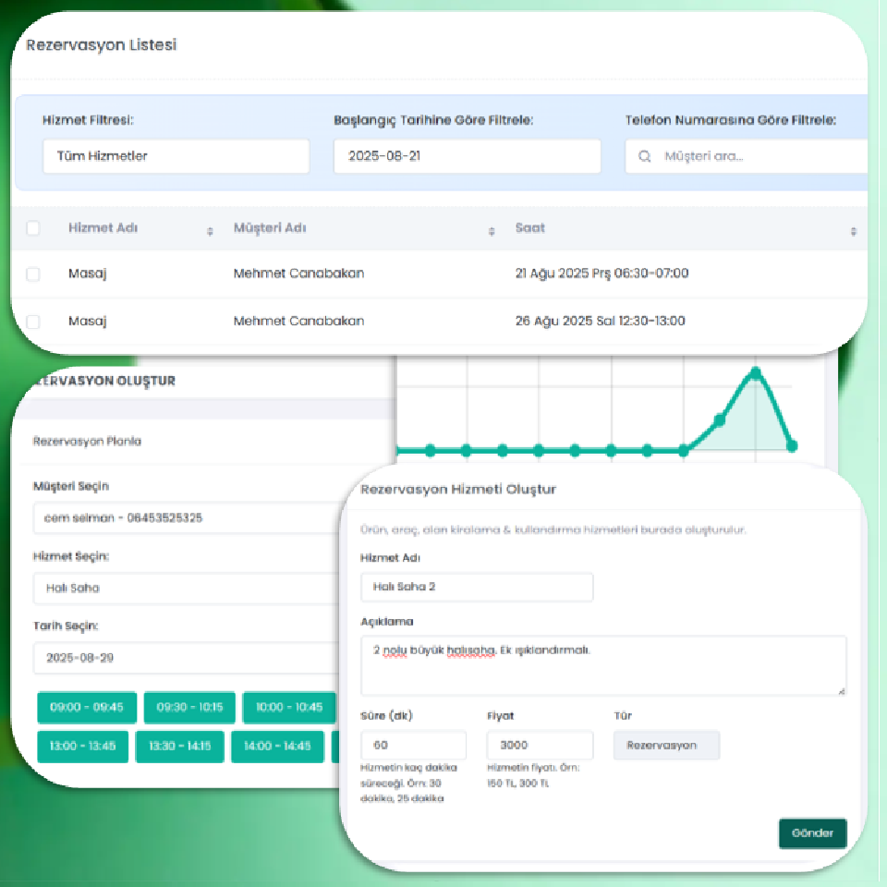Select all rows with the header checkbox
Screen dimensions: 887x887
pyautogui.click(x=33, y=229)
